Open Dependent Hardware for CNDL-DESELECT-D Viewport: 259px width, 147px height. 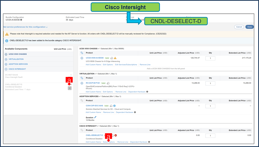click(x=139, y=142)
